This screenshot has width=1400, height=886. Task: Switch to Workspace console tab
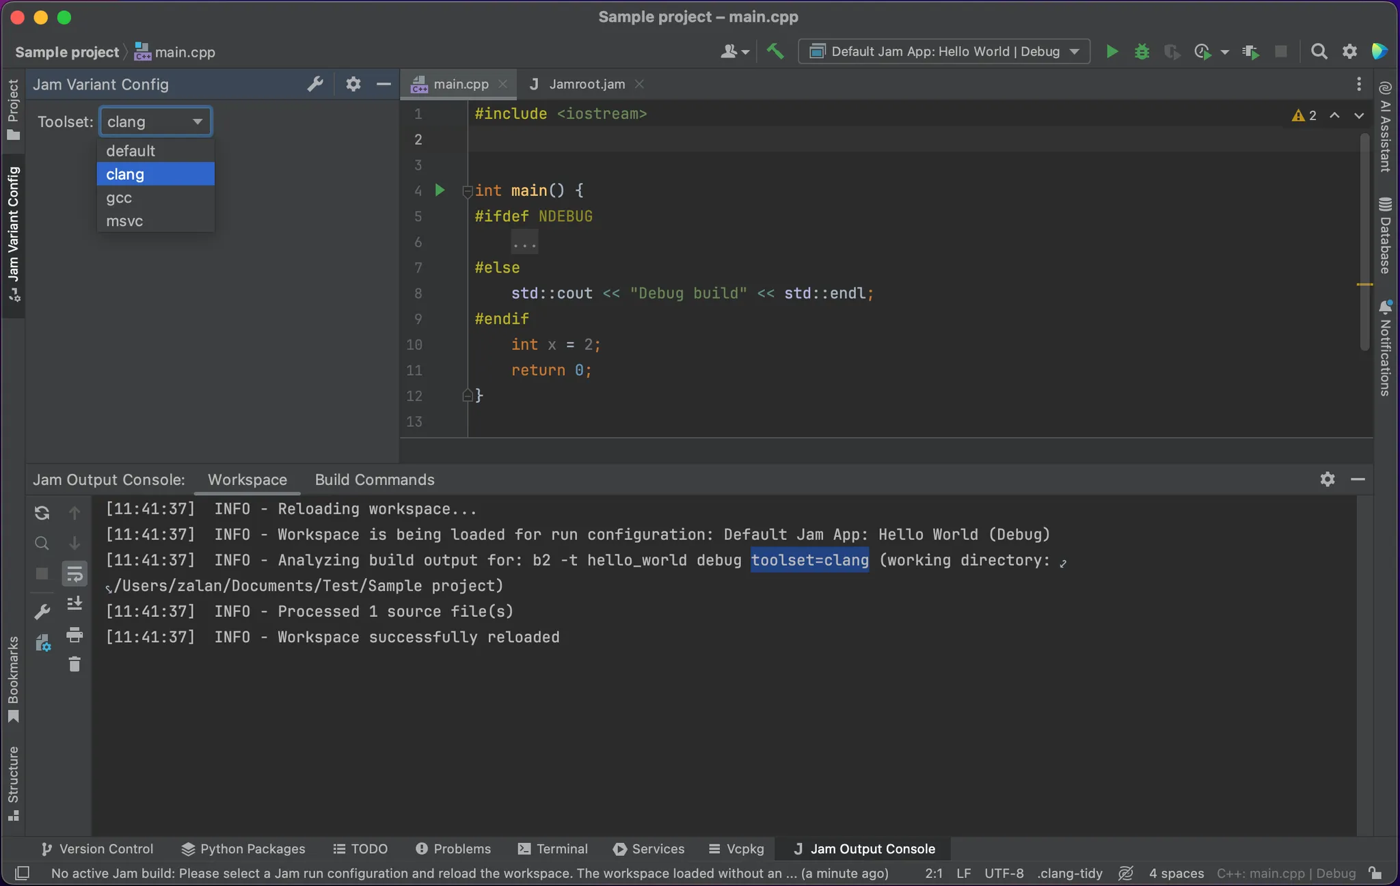pyautogui.click(x=247, y=480)
